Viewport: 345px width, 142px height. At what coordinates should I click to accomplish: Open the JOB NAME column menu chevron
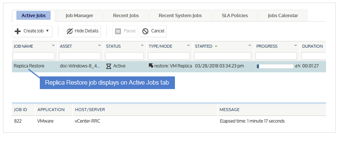[x=53, y=45]
